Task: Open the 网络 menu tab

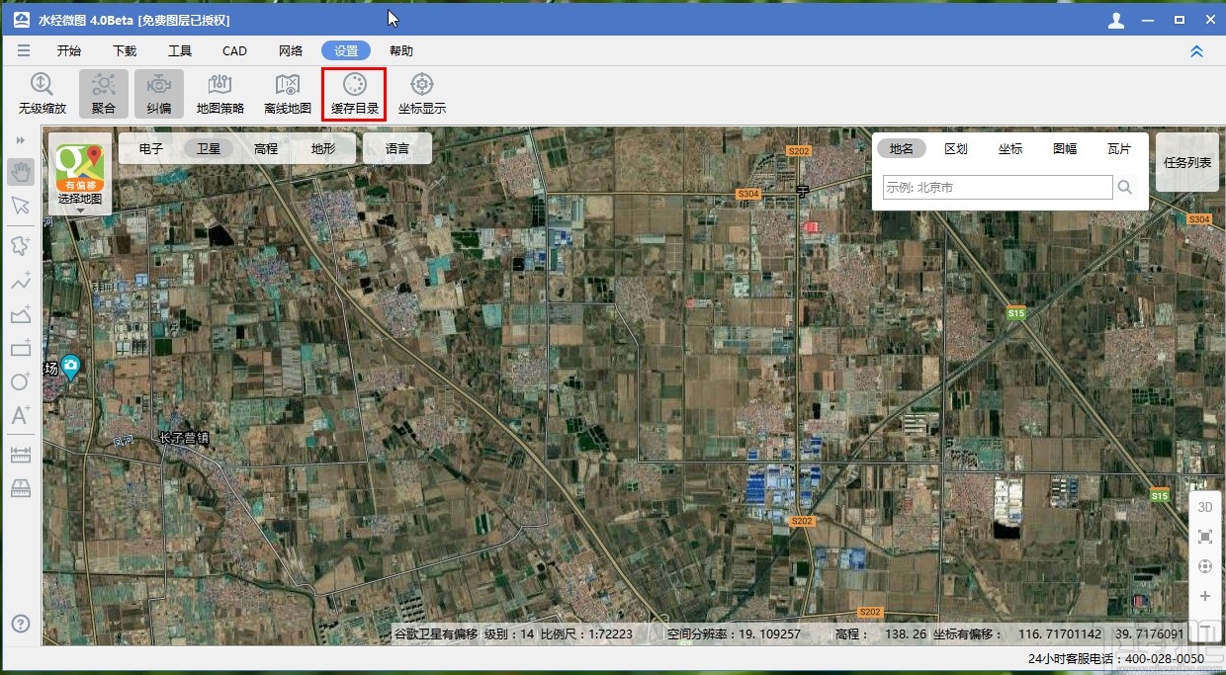Action: [291, 51]
